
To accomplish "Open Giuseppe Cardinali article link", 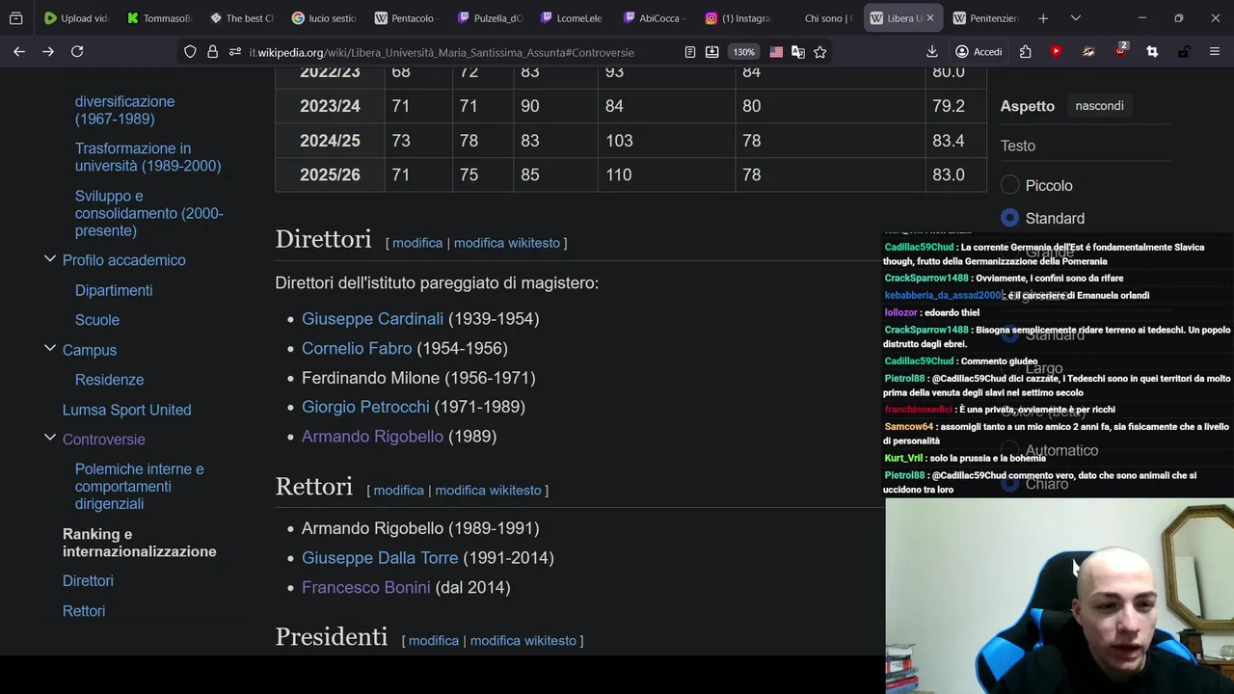I will pyautogui.click(x=372, y=318).
